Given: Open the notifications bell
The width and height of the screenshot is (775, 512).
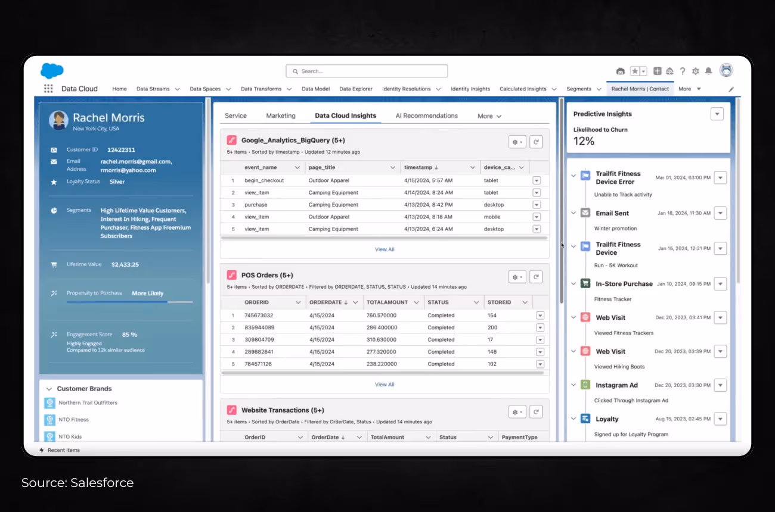Looking at the screenshot, I should (708, 71).
